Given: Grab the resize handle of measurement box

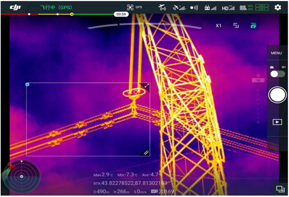Looking at the screenshot, I should (146, 152).
